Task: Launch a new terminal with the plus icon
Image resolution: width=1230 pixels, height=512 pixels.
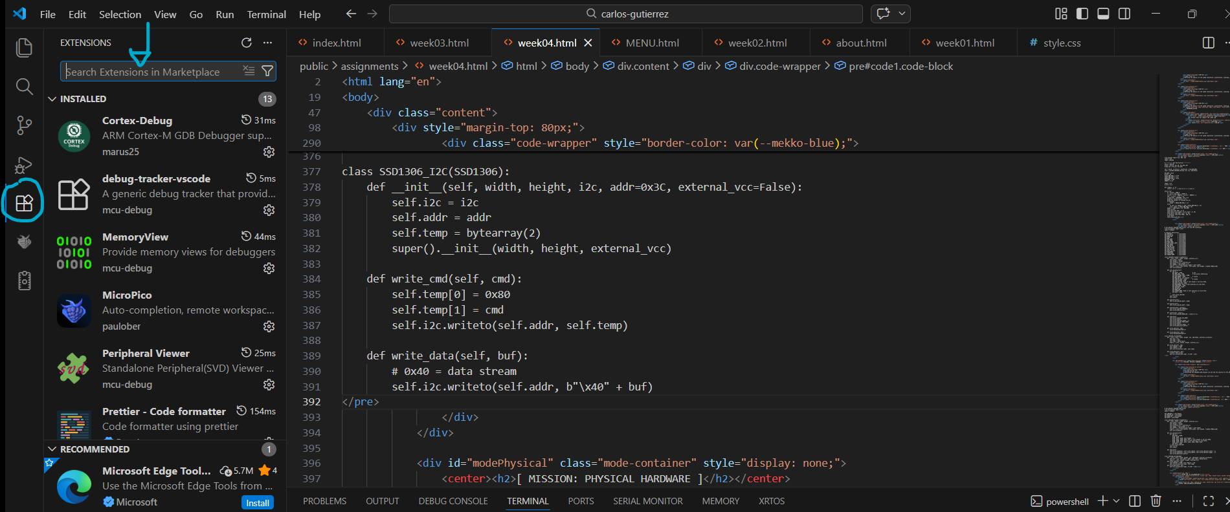Action: click(1103, 501)
